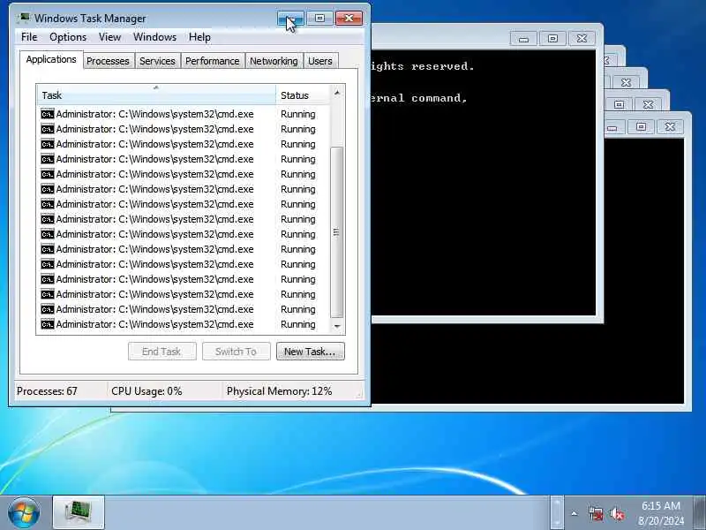The width and height of the screenshot is (706, 530).
Task: Click the task list scrollbar down arrow
Action: pyautogui.click(x=337, y=326)
